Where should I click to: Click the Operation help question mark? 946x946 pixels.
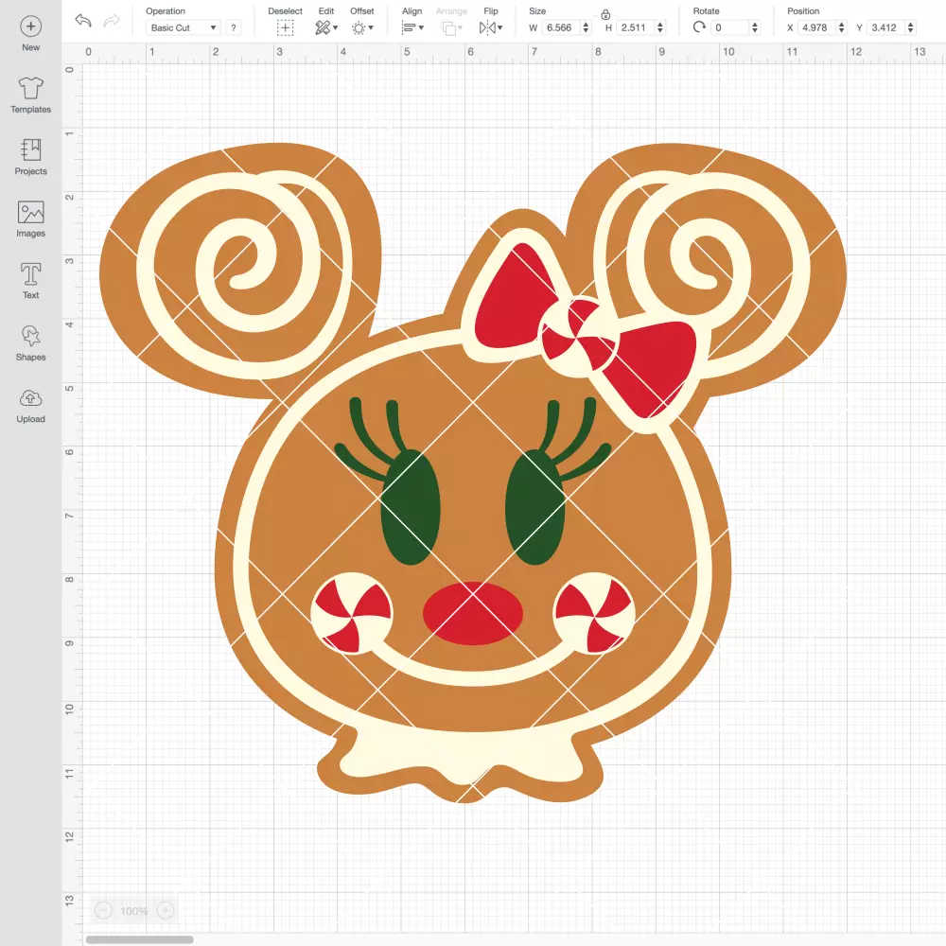[x=234, y=27]
